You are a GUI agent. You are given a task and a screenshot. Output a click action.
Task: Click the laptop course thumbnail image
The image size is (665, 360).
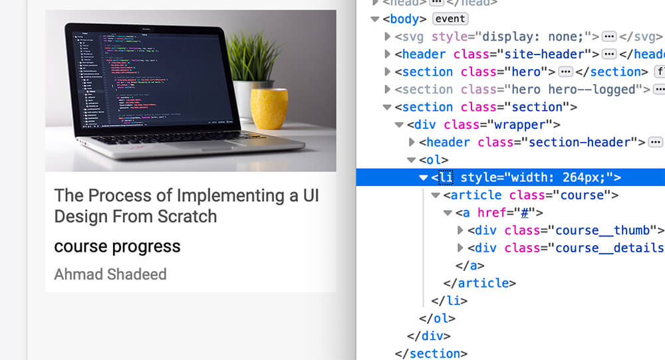coord(190,90)
